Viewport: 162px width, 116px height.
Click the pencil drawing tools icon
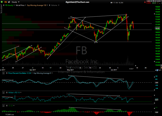click(x=161, y=67)
